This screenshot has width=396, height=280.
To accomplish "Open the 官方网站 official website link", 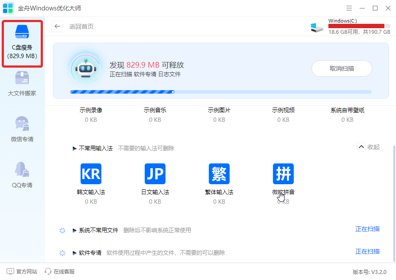I will coord(22,271).
